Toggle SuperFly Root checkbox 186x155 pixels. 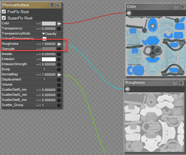click(4, 18)
